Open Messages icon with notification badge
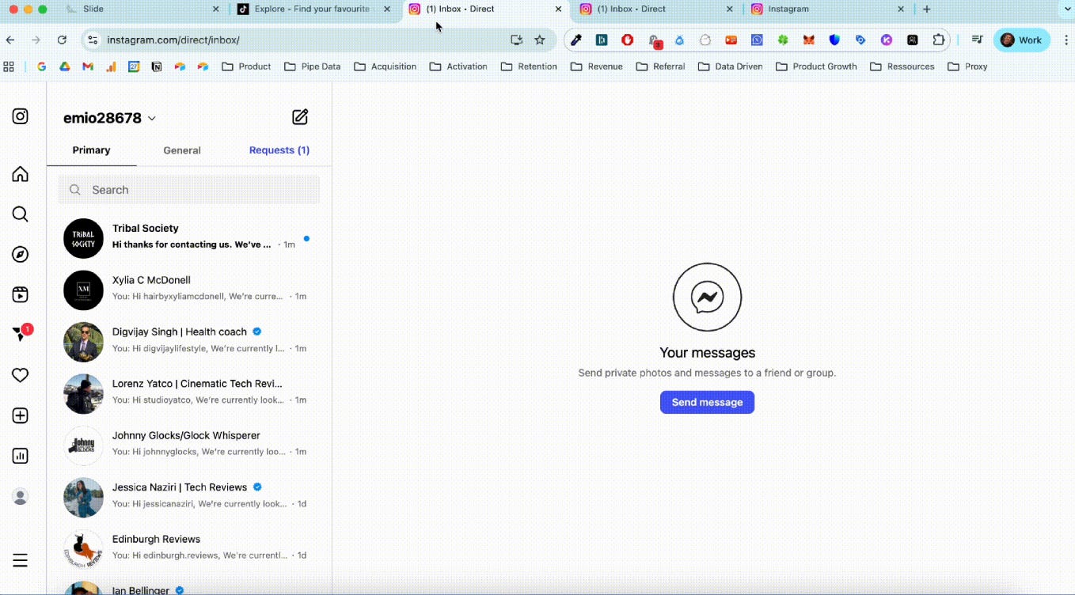1075x595 pixels. [21, 334]
